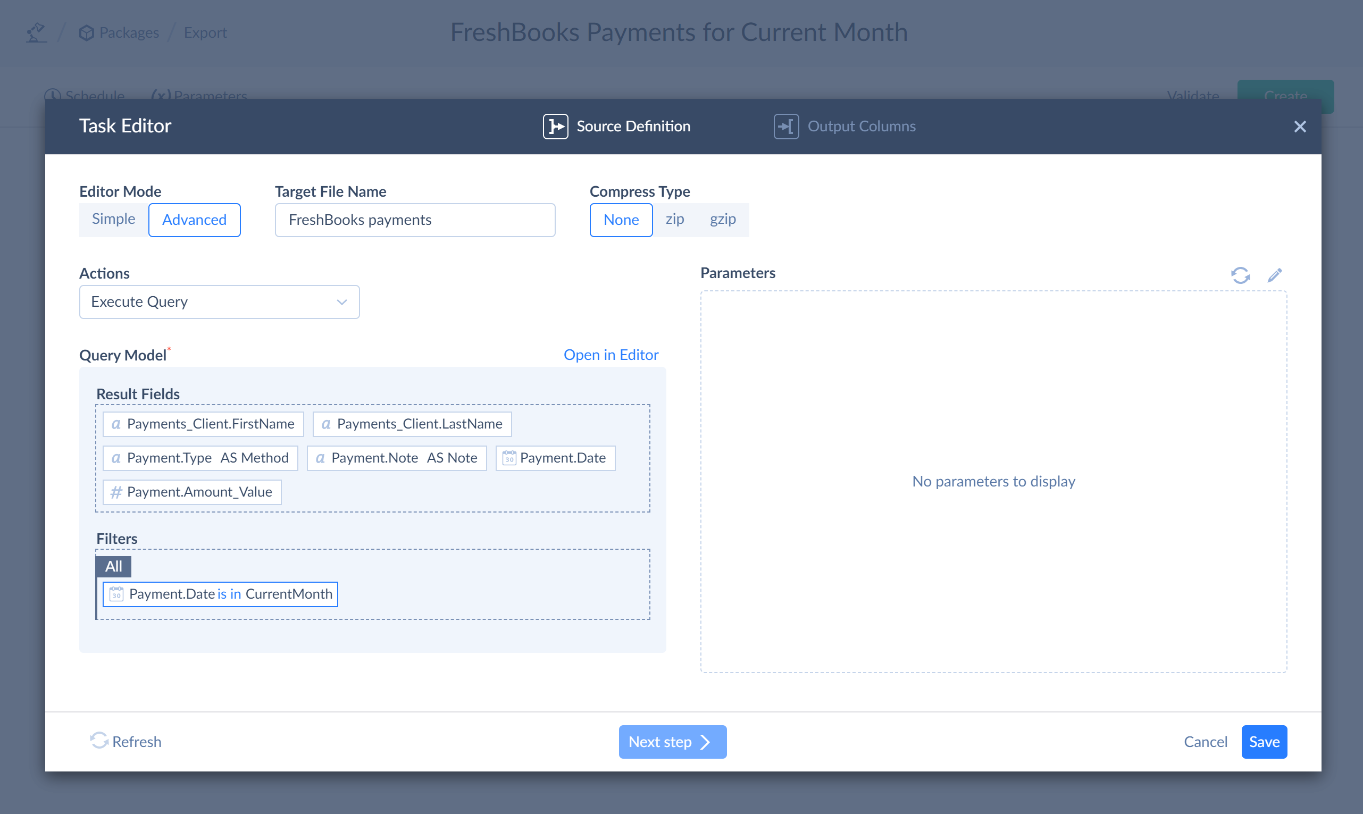The image size is (1363, 814).
Task: Open the Source Definition tab
Action: coord(616,126)
